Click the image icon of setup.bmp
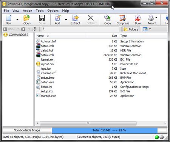This screenshot has height=142, width=170. (x=38, y=78)
